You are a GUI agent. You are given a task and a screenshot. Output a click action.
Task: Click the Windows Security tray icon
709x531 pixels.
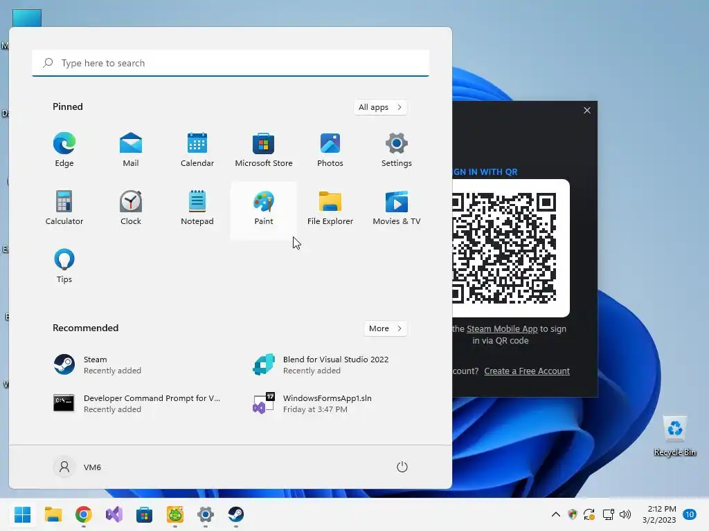(573, 514)
